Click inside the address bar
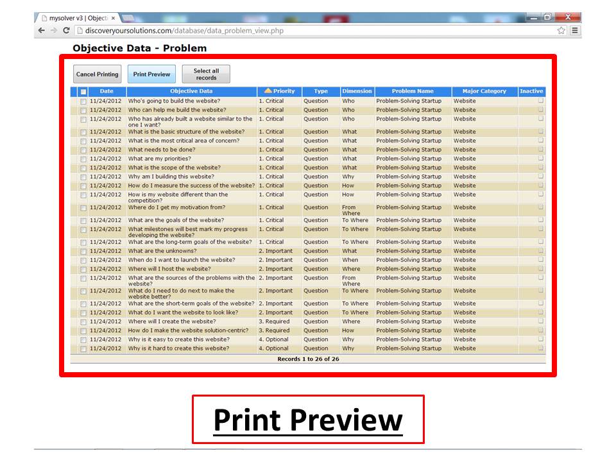Screen dimensions: 616x462 click(257, 30)
